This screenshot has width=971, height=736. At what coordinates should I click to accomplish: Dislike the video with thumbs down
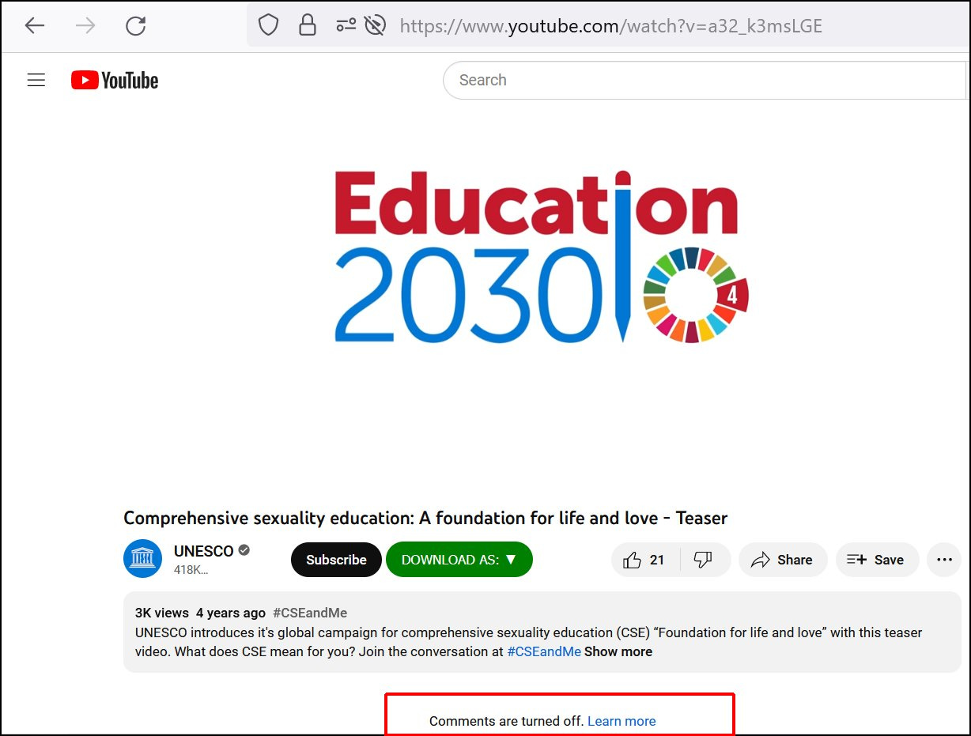pyautogui.click(x=703, y=560)
